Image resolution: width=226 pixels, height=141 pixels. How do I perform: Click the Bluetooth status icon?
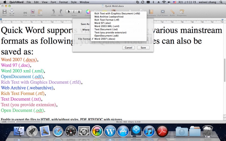point(153,2)
